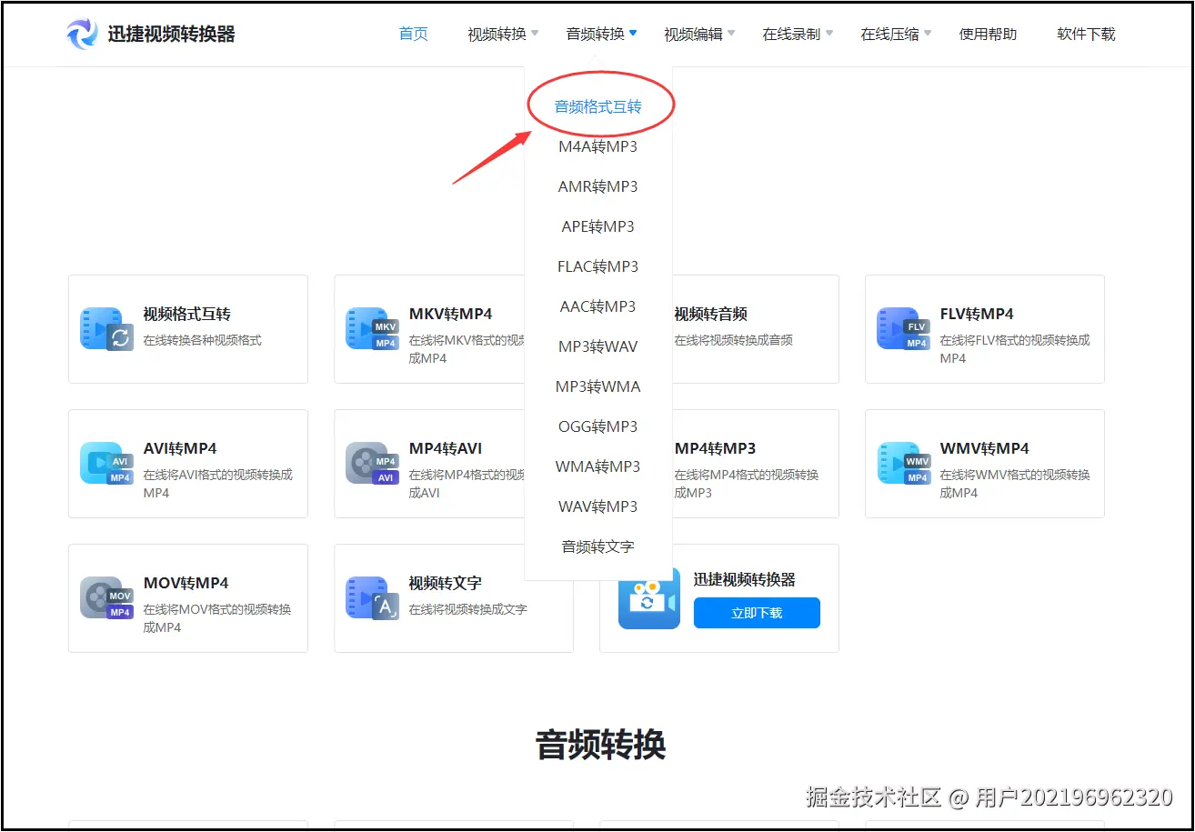This screenshot has height=832, width=1195.
Task: Click the 立即下载 button
Action: coord(757,613)
